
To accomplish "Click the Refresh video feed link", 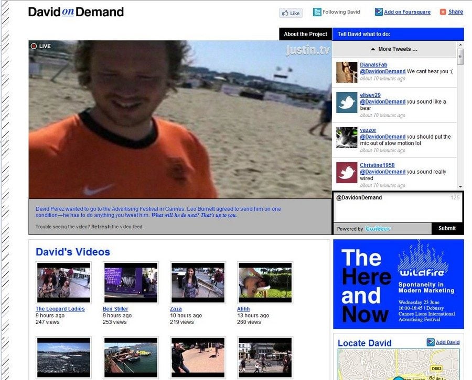I will point(101,227).
